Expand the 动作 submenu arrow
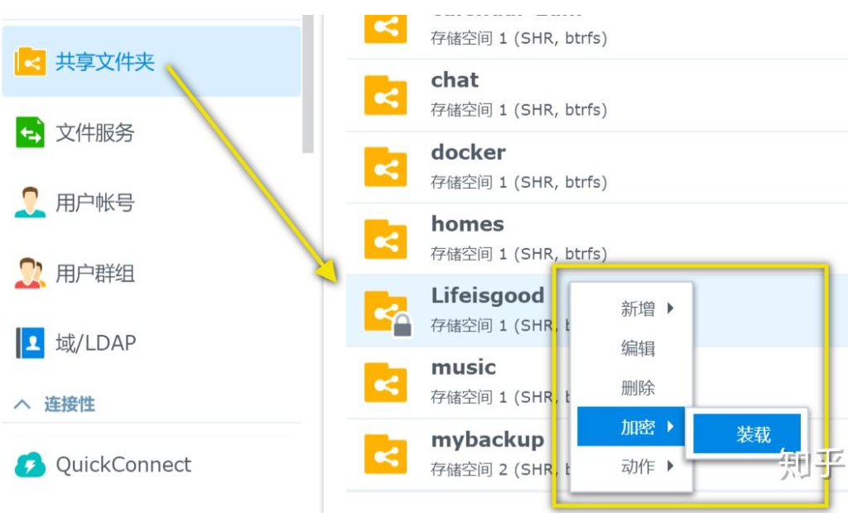848x513 pixels. (671, 466)
